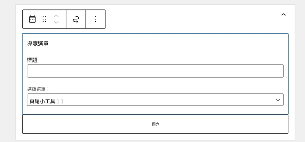Click the 標題 text input field
Image resolution: width=305 pixels, height=142 pixels.
tap(155, 71)
